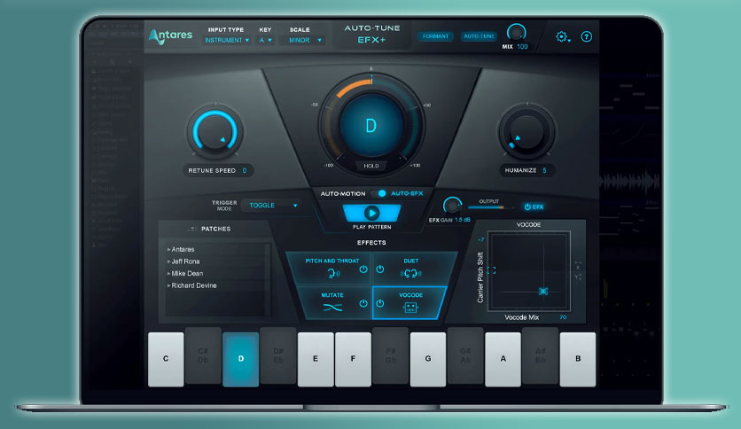Click the highlighted D piano key
This screenshot has height=429, width=741.
(x=240, y=359)
